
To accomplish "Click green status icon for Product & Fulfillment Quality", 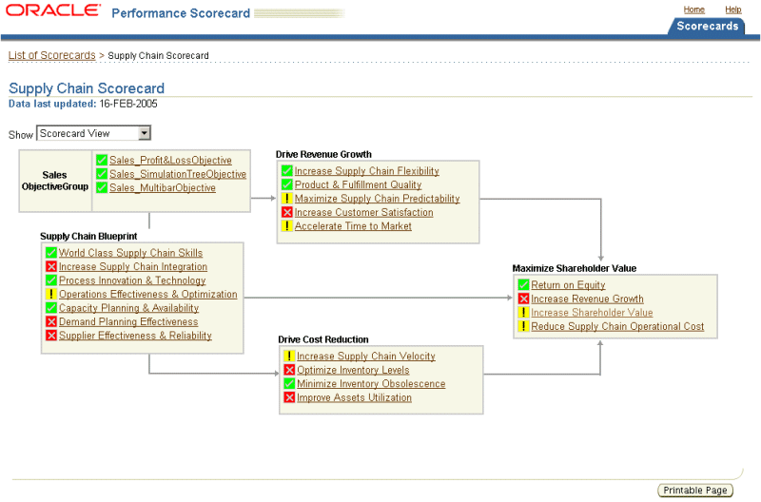I will pos(287,184).
